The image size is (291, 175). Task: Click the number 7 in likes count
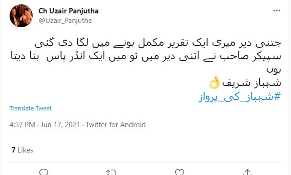[13, 150]
